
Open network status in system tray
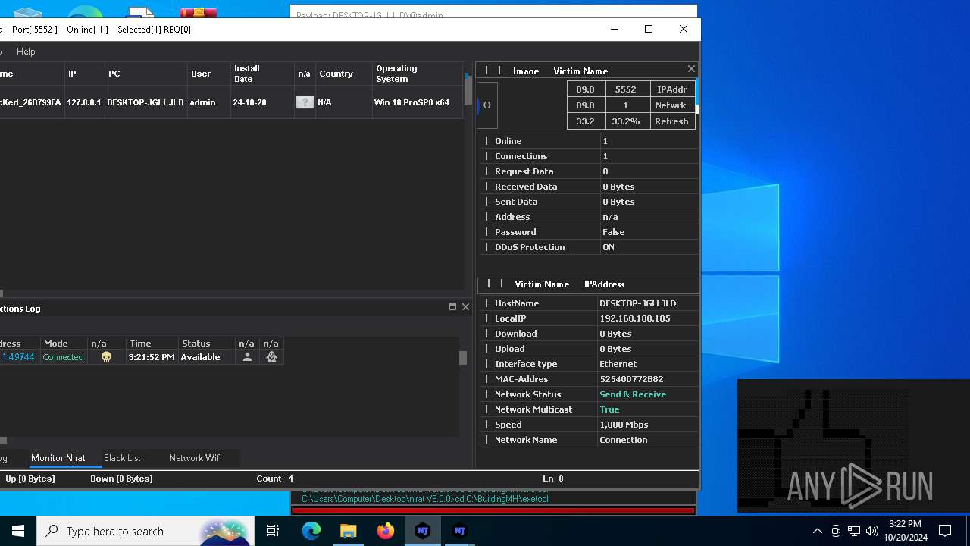(854, 531)
